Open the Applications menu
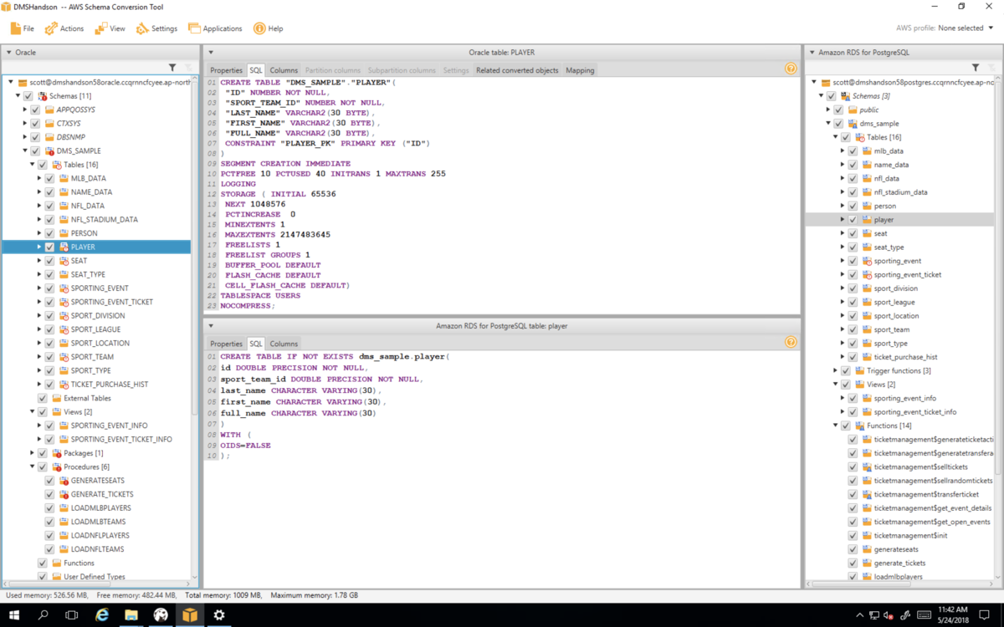The image size is (1004, 627). (215, 28)
